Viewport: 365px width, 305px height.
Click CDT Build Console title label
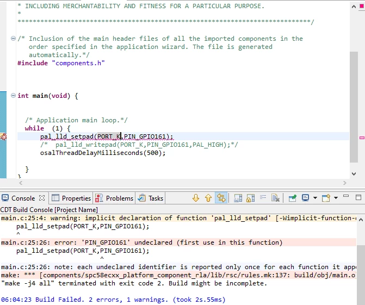49,210
